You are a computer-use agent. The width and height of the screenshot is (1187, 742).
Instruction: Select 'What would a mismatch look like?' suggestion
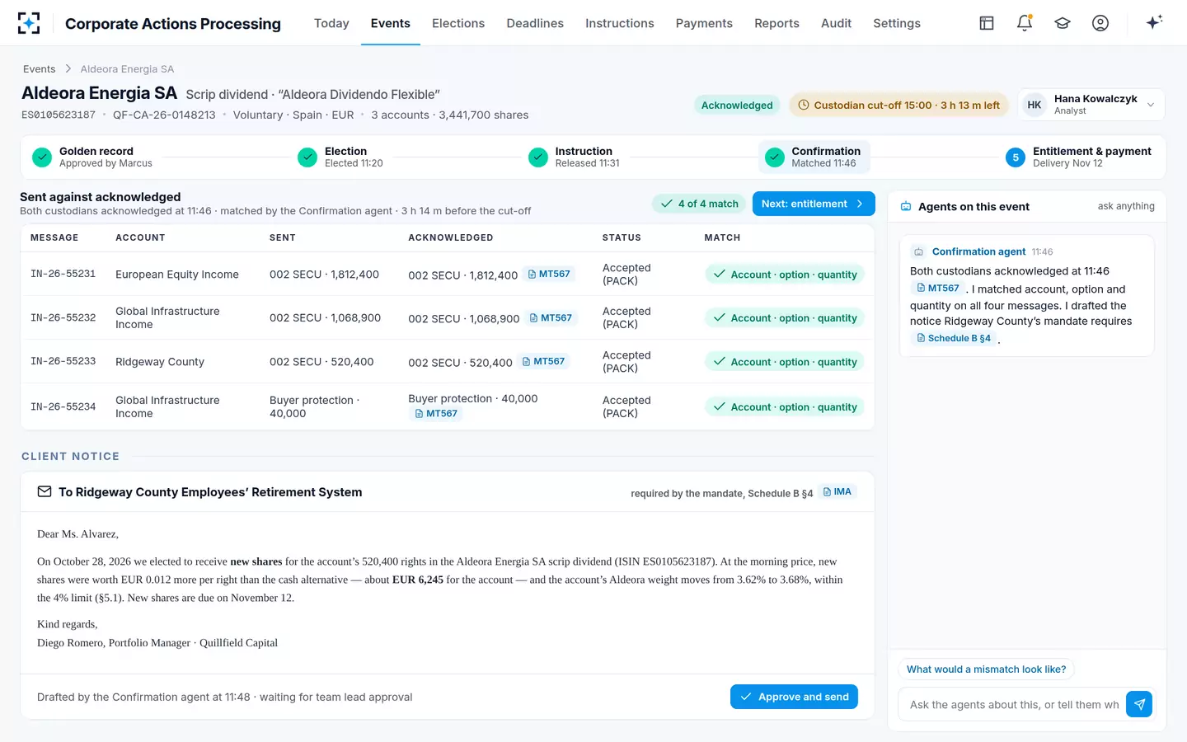987,669
